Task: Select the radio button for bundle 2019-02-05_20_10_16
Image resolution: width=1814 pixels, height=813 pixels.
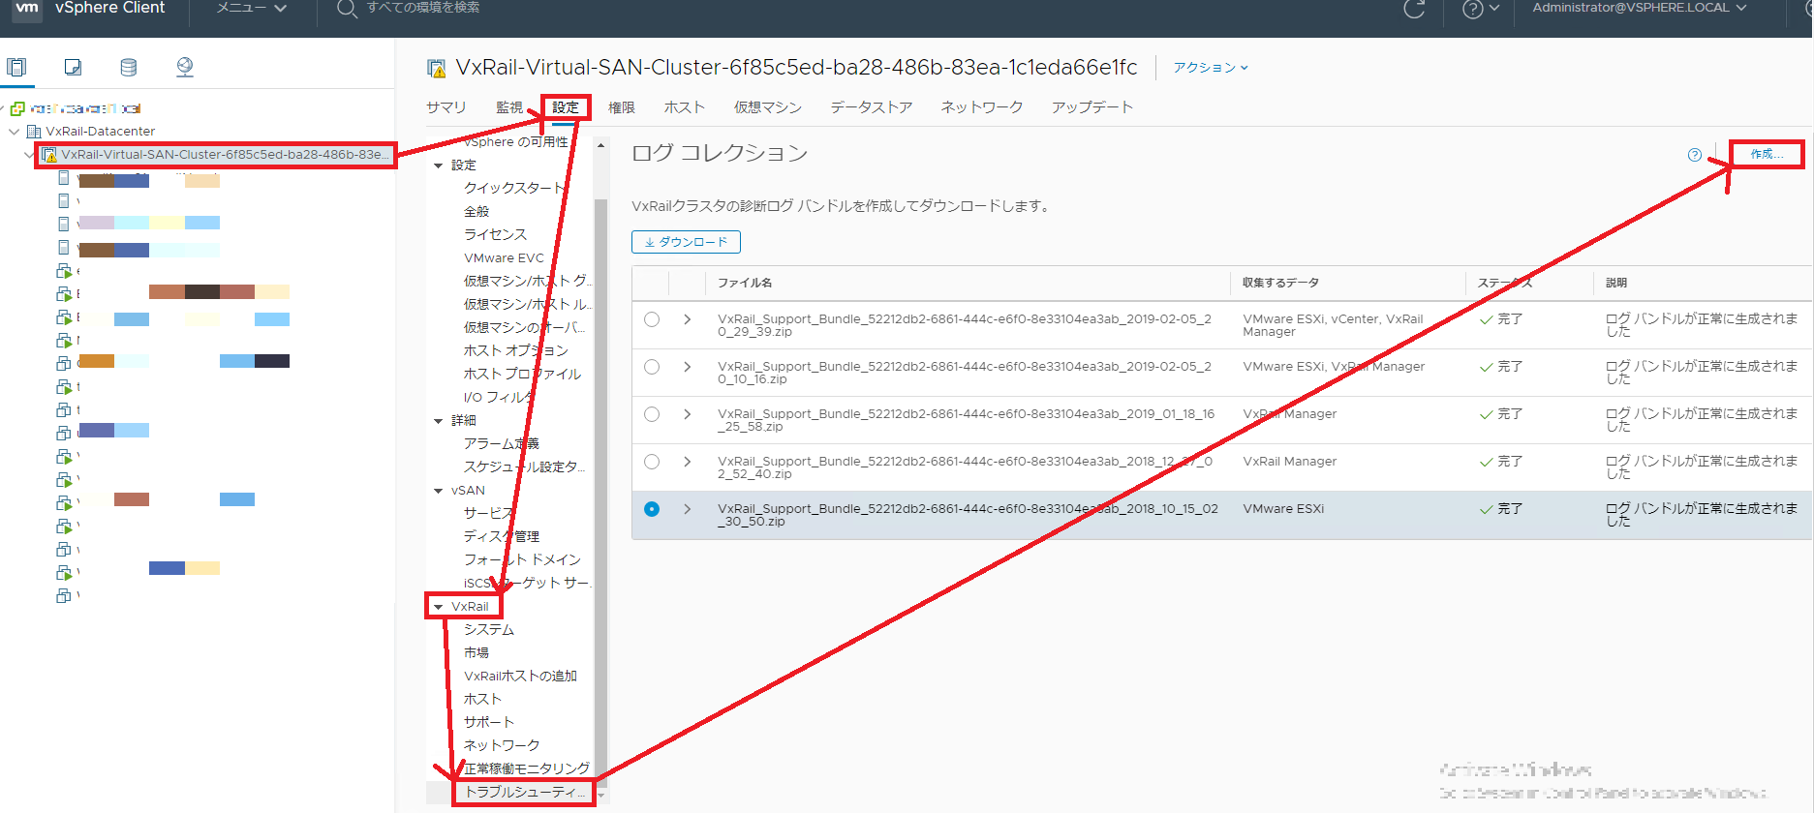Action: [652, 367]
